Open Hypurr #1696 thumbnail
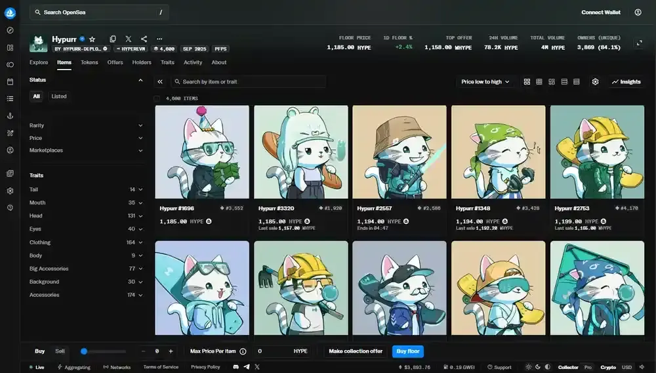 [x=202, y=152]
